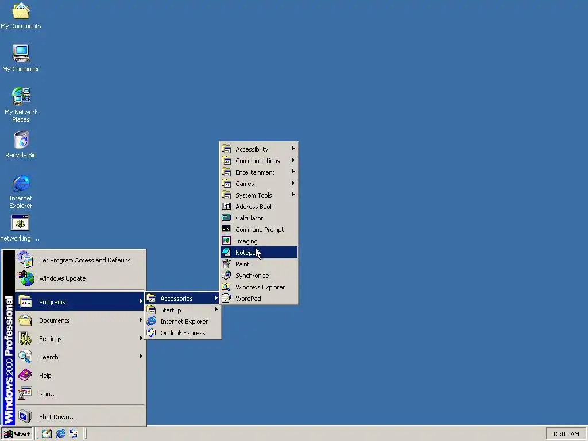Expand the Search submenu arrow
Screen dimensions: 588x441
[x=141, y=357]
